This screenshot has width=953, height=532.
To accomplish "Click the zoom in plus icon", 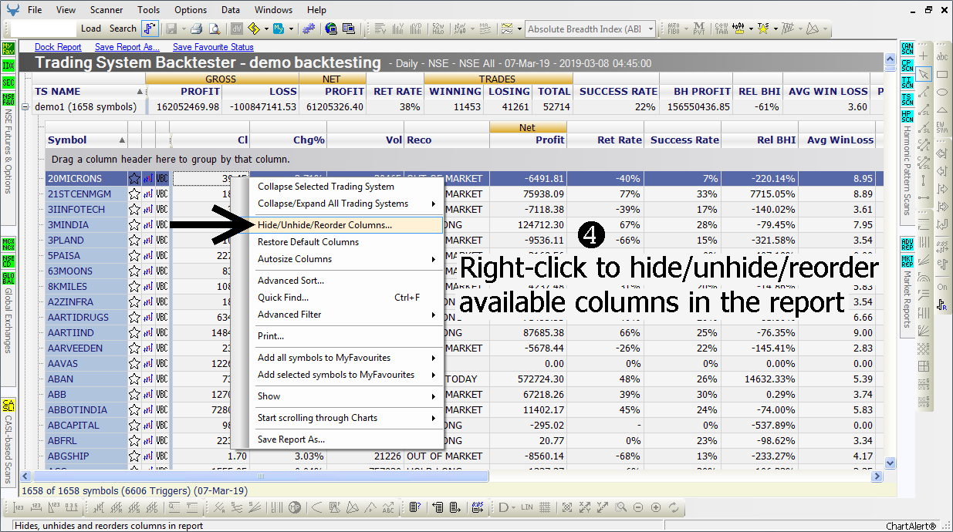I will tap(656, 507).
